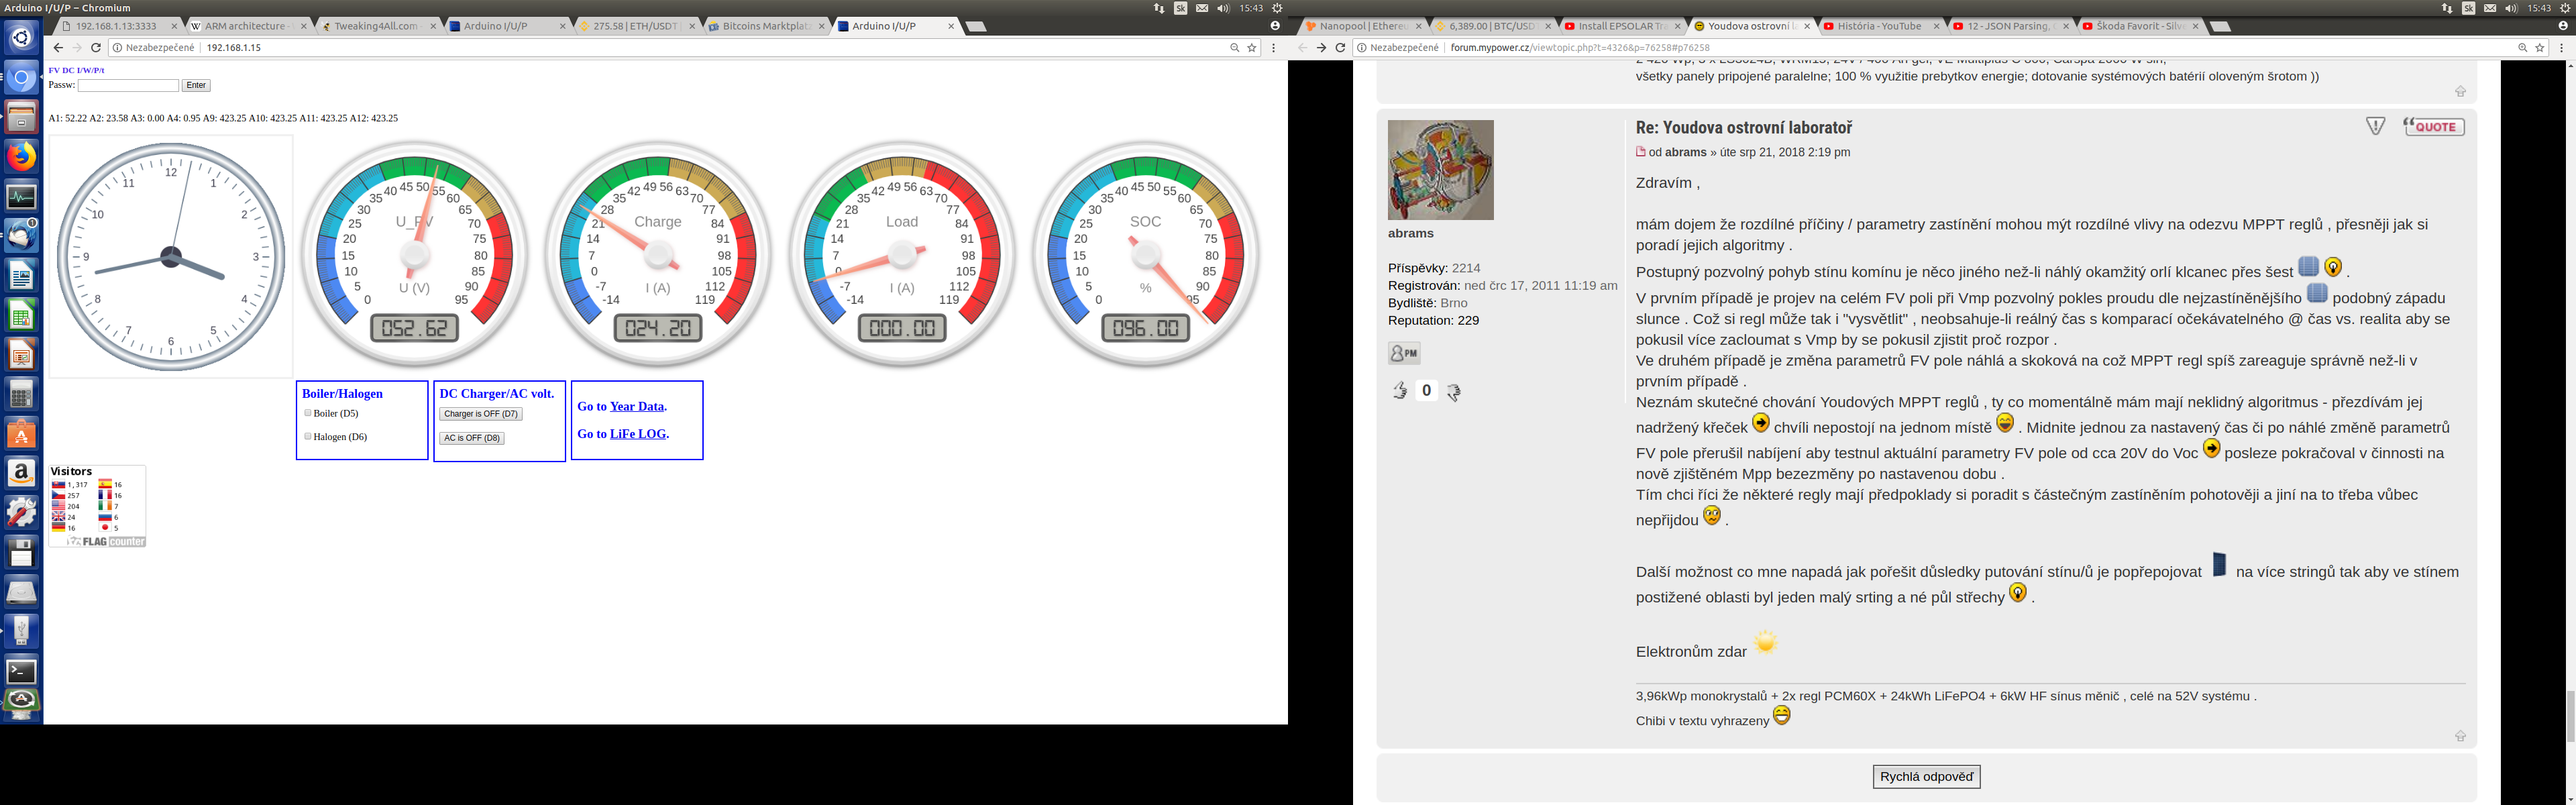Open private message (PM) icon under abrams
This screenshot has width=2576, height=805.
[1403, 353]
